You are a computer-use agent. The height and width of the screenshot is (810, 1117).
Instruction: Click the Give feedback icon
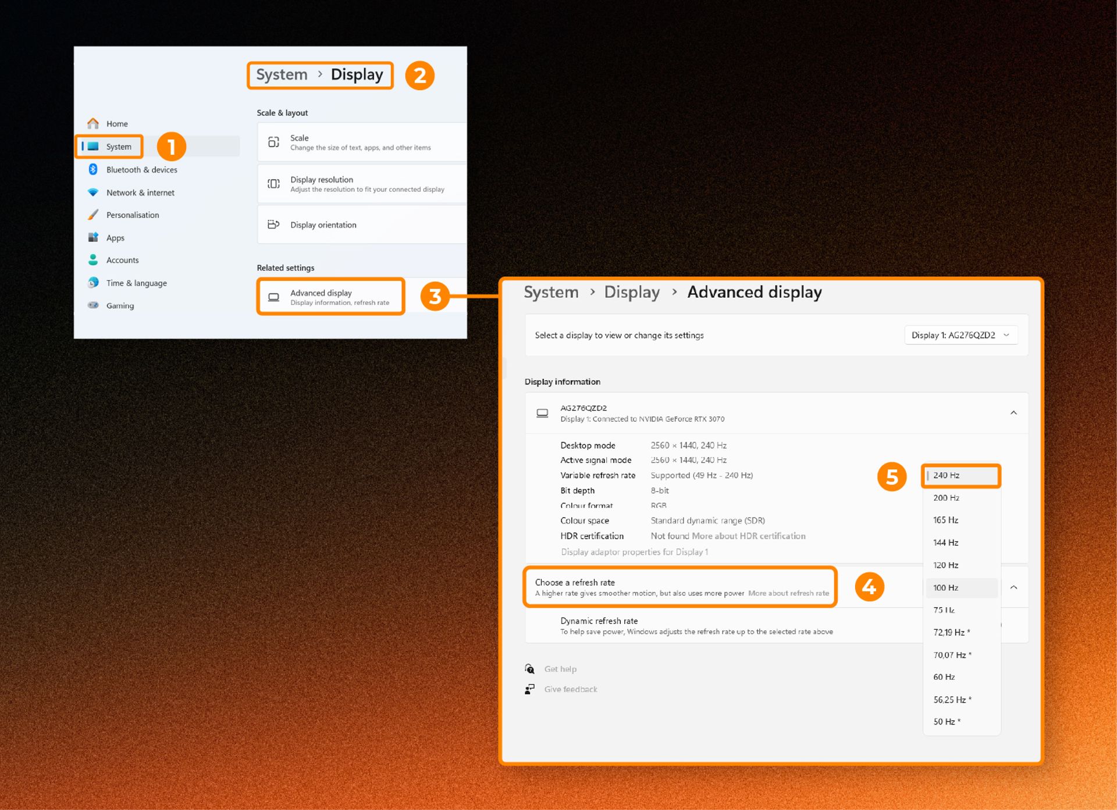(529, 689)
